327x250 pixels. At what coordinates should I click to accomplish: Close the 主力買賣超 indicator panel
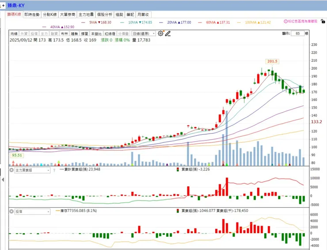pos(11,170)
